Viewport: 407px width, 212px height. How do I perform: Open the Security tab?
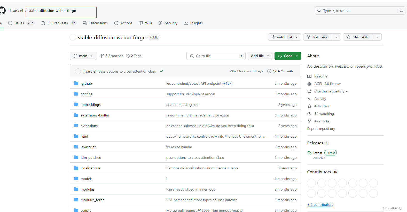pos(168,23)
